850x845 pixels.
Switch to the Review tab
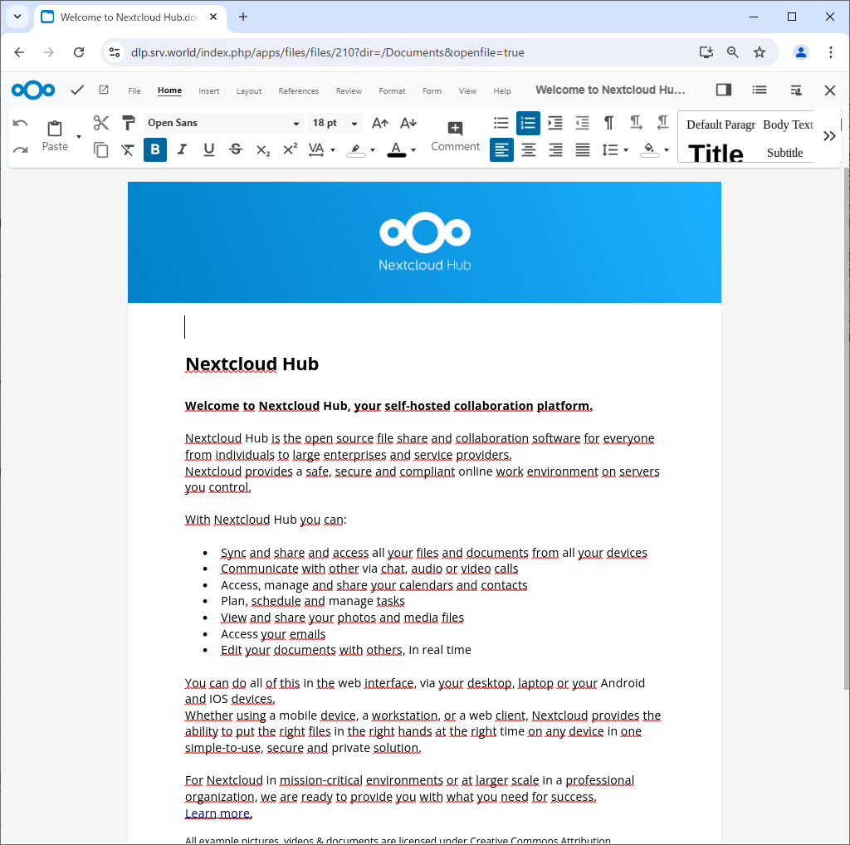point(349,91)
